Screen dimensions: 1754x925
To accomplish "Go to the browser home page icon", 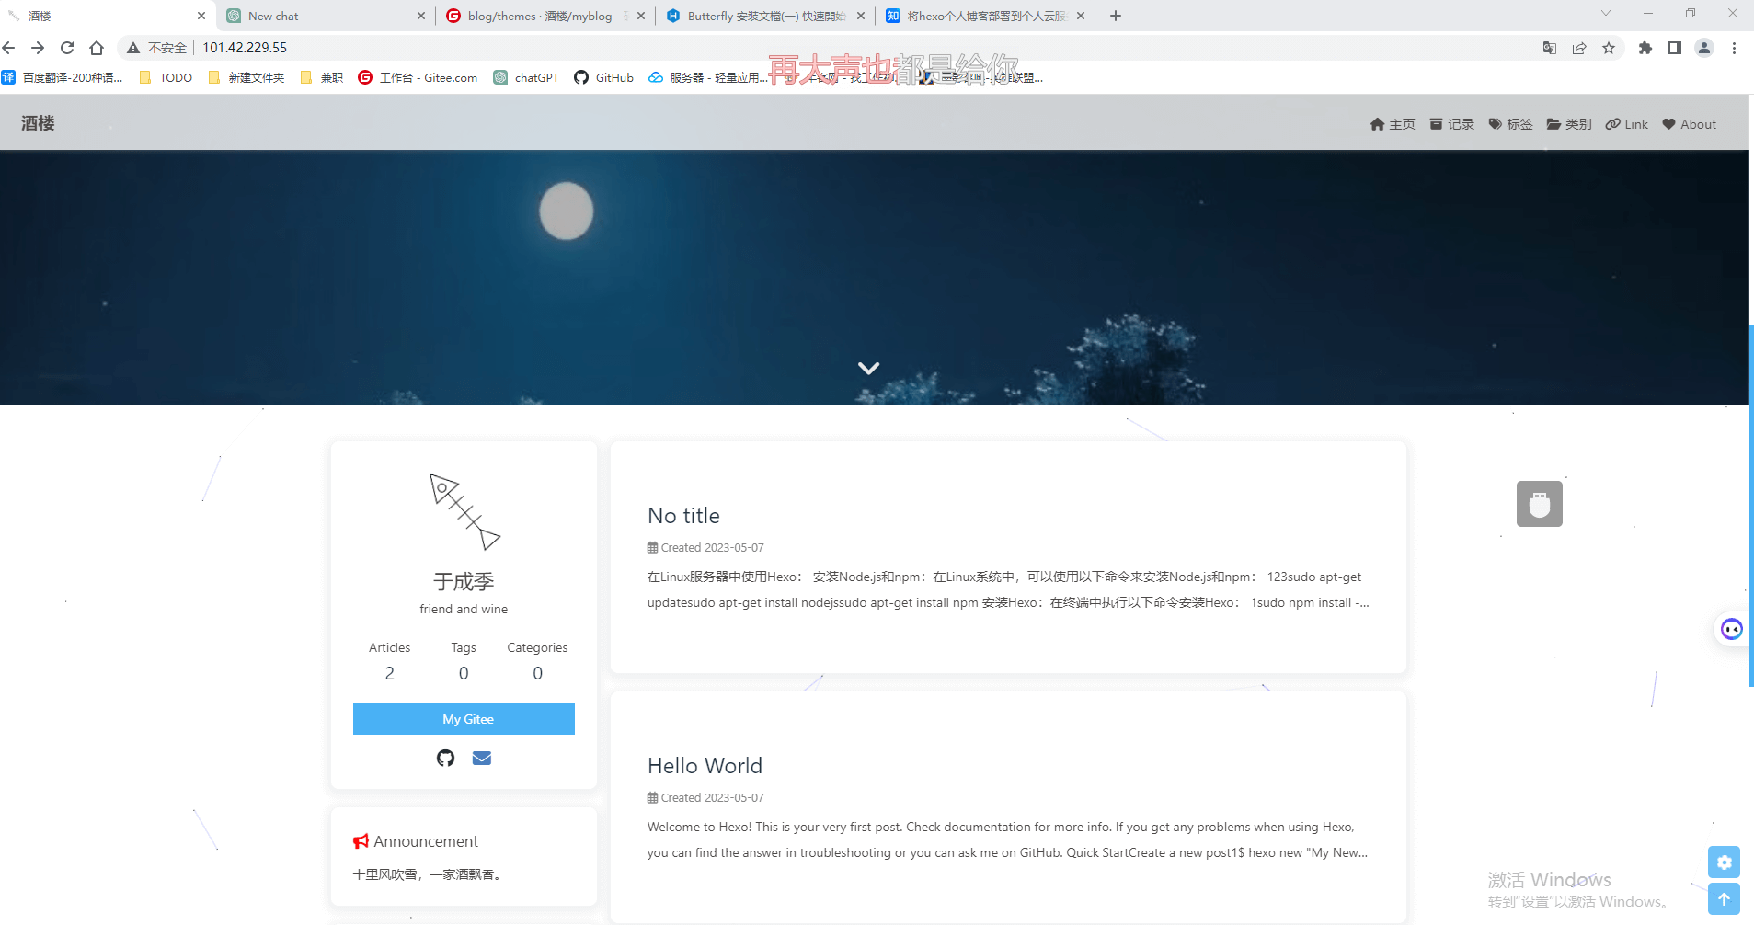I will [x=97, y=48].
